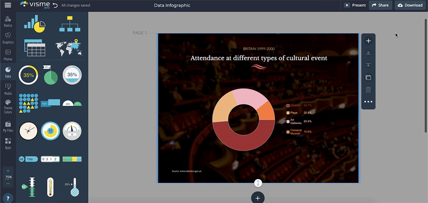428x203 pixels.
Task: Add the analog clock widget
Action: coord(28,131)
